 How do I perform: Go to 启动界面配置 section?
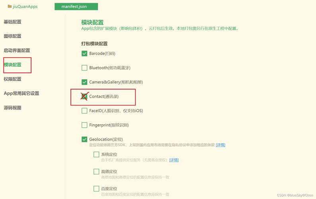17,51
